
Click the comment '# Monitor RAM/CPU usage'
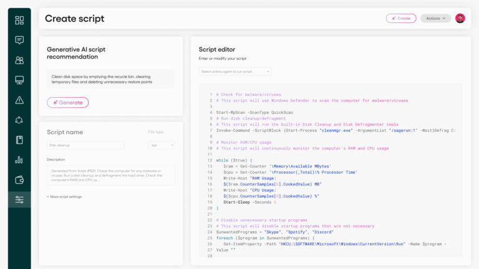point(243,143)
